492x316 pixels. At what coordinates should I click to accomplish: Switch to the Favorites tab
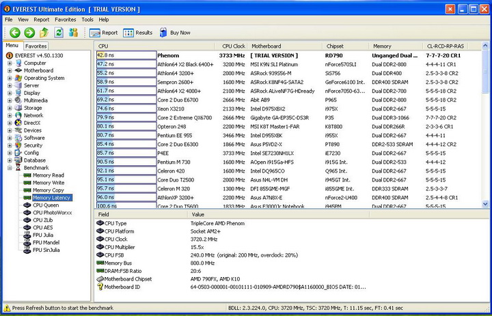pyautogui.click(x=36, y=46)
